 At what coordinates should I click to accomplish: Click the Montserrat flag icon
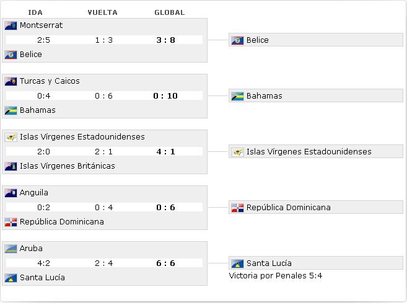click(x=11, y=25)
